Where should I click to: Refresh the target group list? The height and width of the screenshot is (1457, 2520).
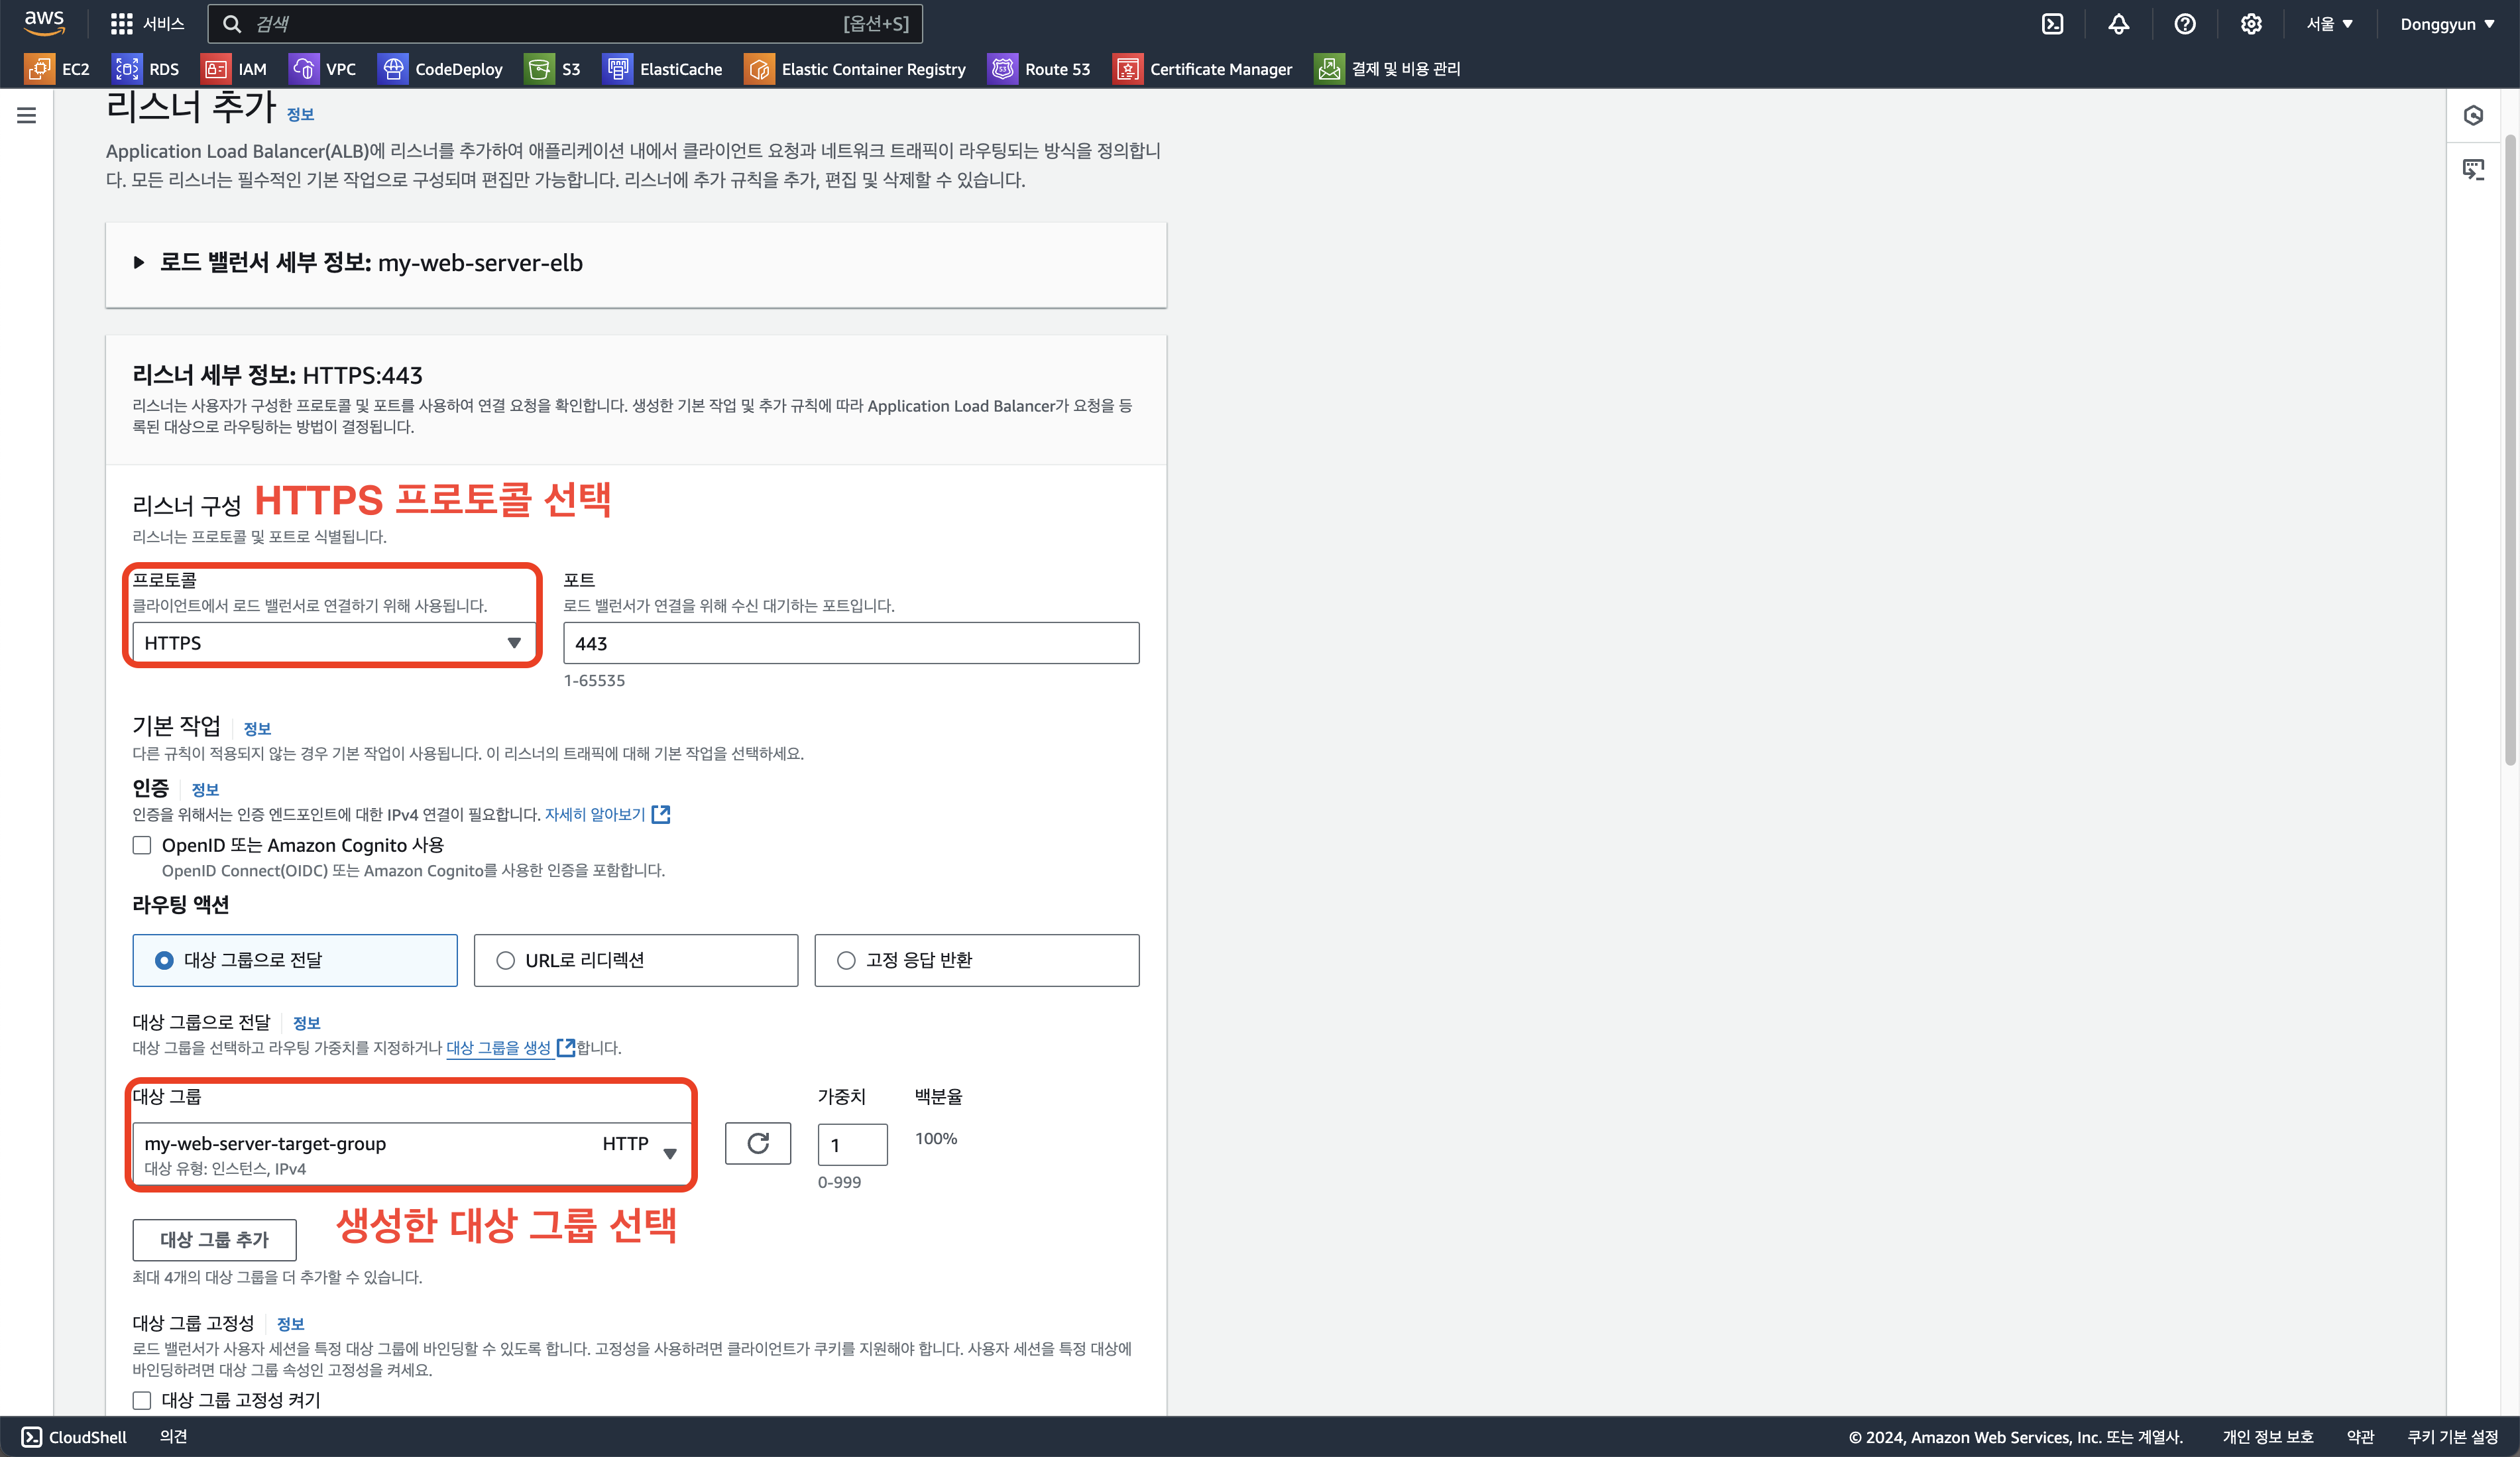(x=757, y=1143)
